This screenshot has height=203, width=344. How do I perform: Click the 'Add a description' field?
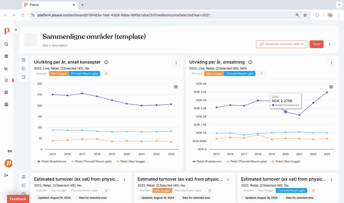(55, 46)
